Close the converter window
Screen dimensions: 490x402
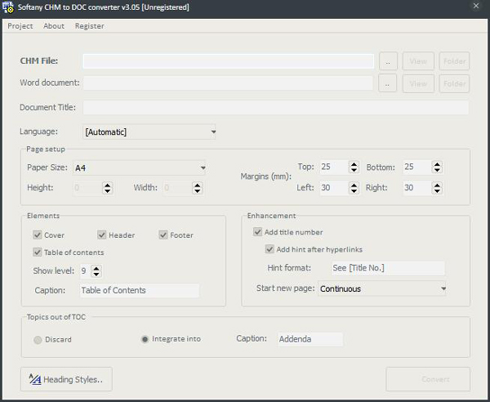[476, 6]
